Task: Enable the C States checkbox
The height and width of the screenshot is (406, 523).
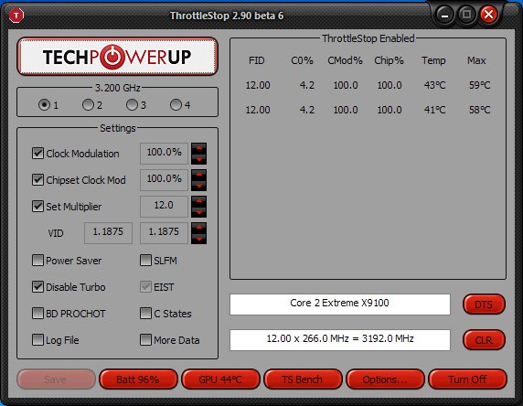Action: 145,314
